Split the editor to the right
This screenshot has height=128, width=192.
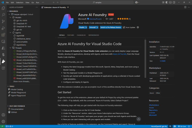[185, 7]
